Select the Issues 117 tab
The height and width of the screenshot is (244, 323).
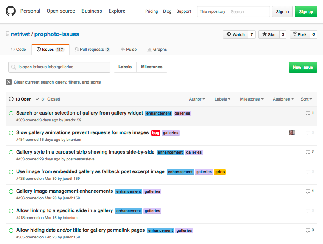51,49
